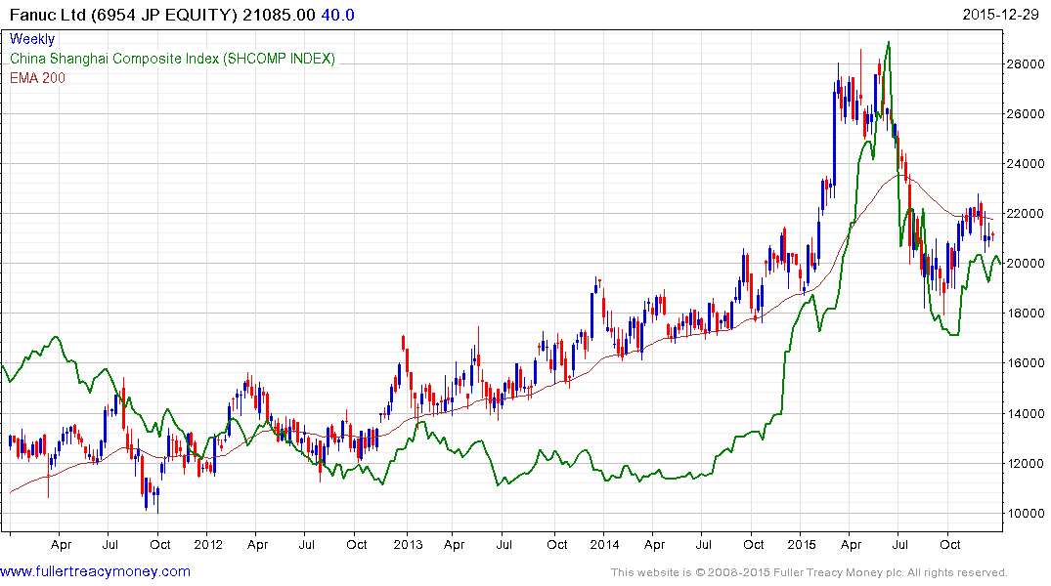Click the blue 40.0 change value
The image size is (1051, 586).
point(338,15)
